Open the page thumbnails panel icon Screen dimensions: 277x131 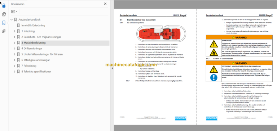coord(4,14)
